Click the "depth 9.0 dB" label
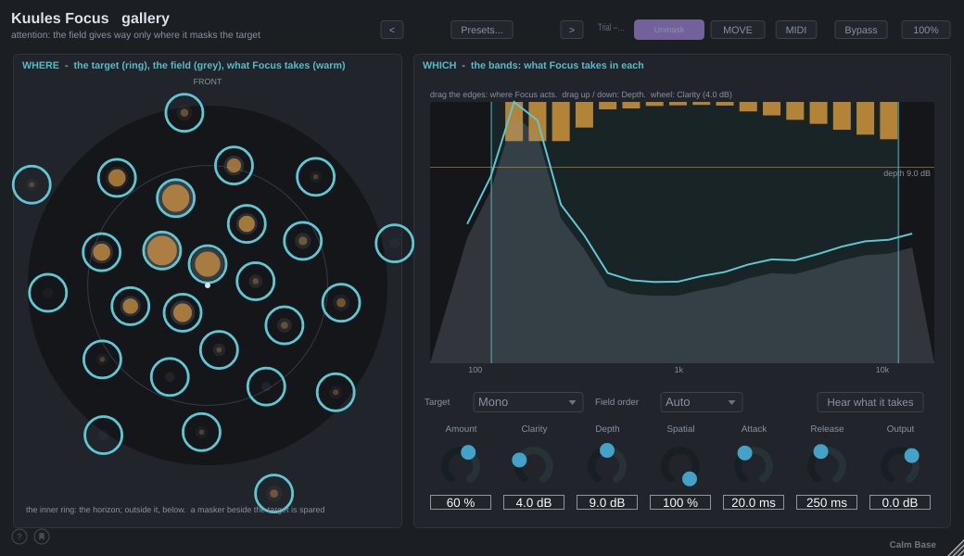 tap(907, 173)
